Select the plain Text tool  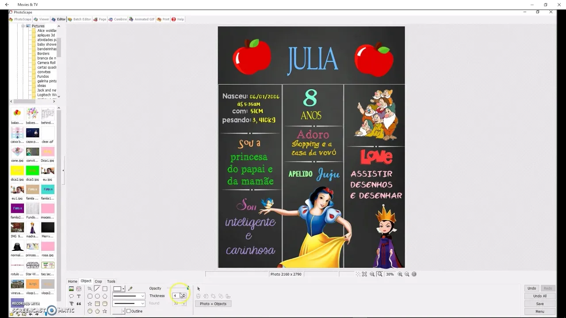click(79, 296)
